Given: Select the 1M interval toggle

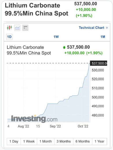Looking at the screenshot, I should point(103,37).
